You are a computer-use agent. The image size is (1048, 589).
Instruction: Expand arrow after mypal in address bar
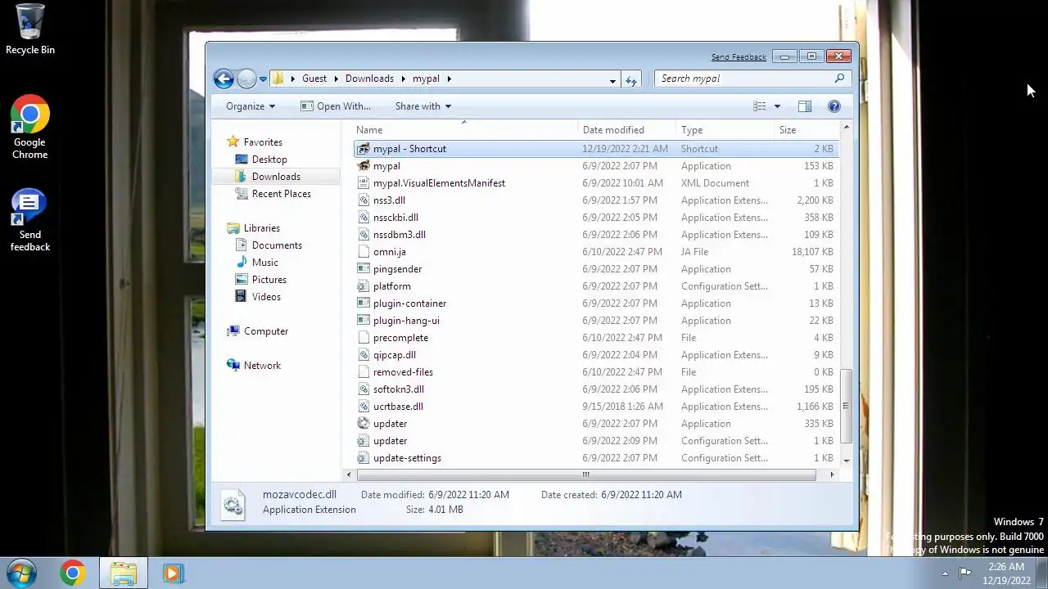449,79
